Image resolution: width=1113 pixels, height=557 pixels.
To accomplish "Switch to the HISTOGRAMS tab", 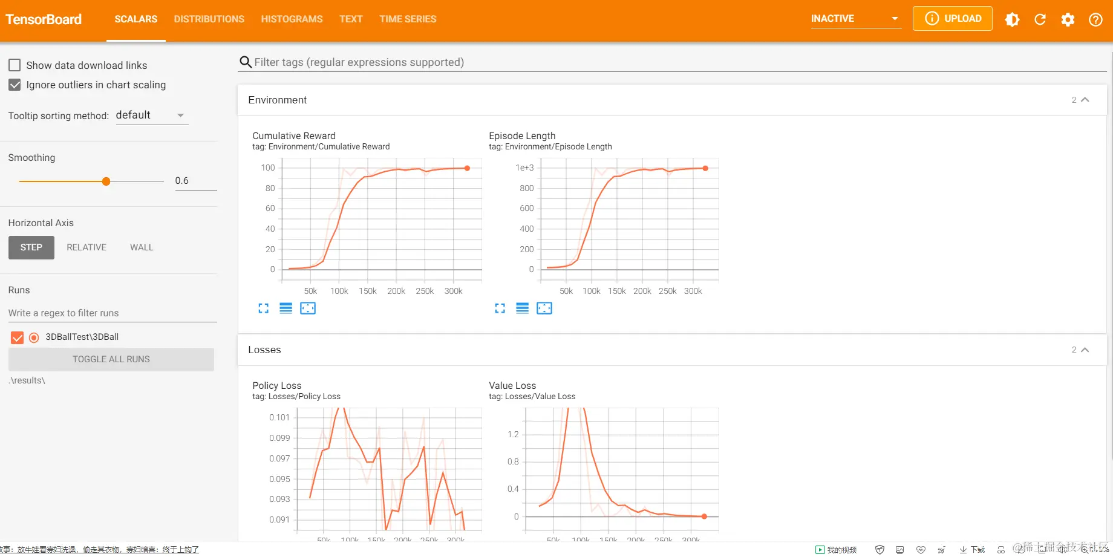I will [x=292, y=19].
